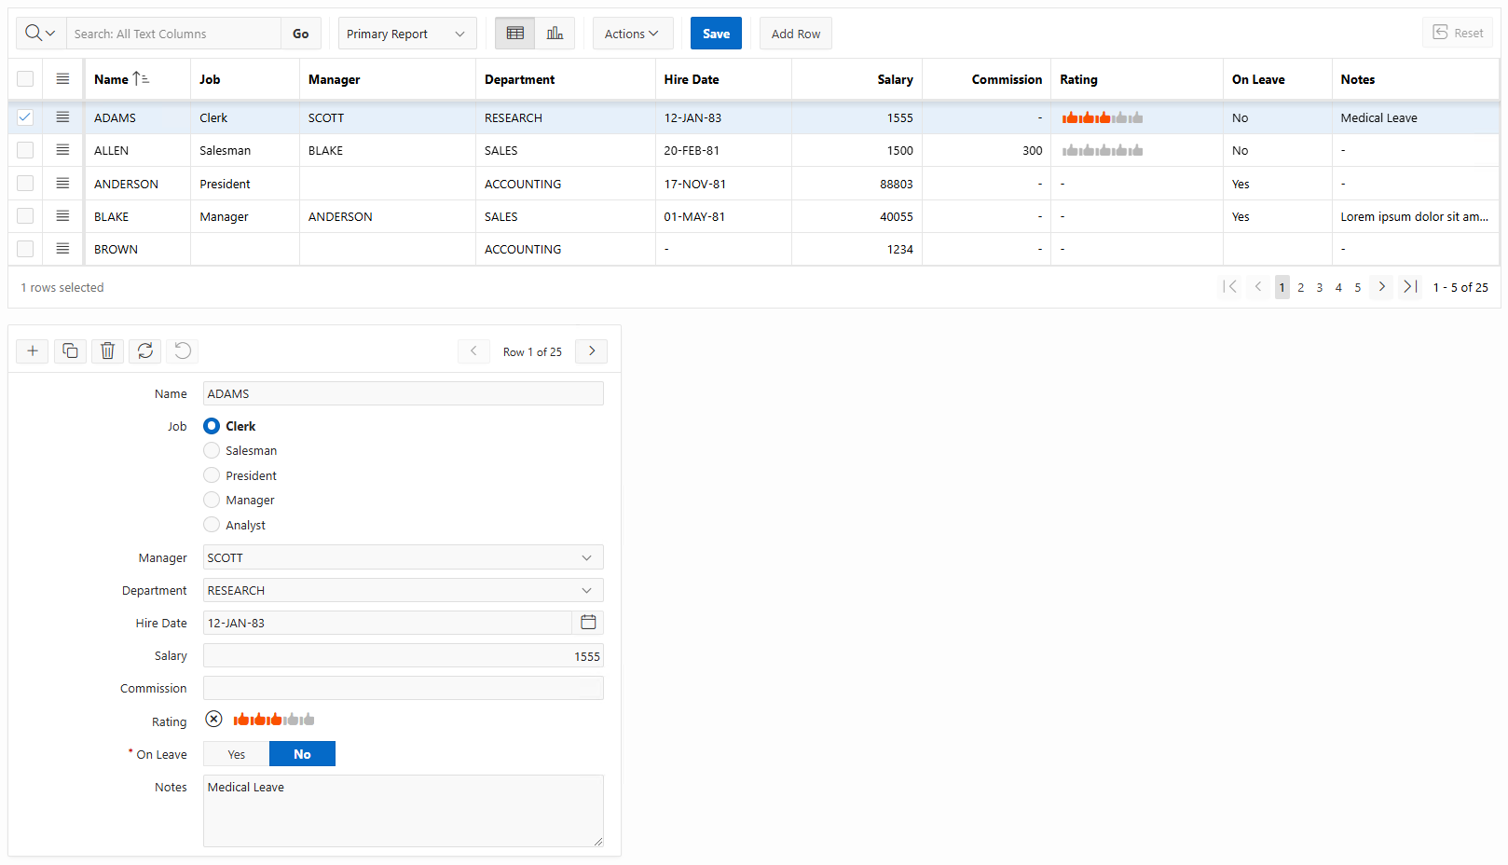1508x865 pixels.
Task: Go to next page of grid
Action: tap(1382, 287)
